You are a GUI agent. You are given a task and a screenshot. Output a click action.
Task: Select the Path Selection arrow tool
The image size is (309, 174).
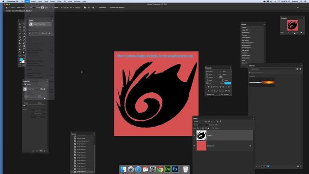(x=24, y=53)
